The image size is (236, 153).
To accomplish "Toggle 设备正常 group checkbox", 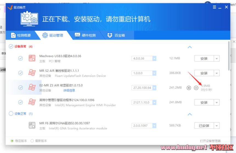I will pyautogui.click(x=11, y=113).
